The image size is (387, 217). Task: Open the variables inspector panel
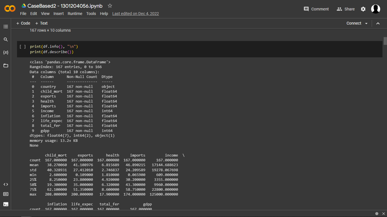(x=6, y=53)
